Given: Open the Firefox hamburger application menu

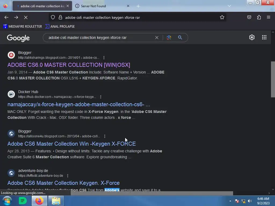Looking at the screenshot, I should coord(269,17).
